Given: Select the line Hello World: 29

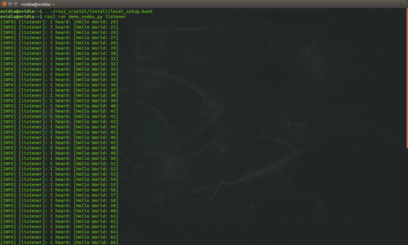Looking at the screenshot, I should (59, 48).
